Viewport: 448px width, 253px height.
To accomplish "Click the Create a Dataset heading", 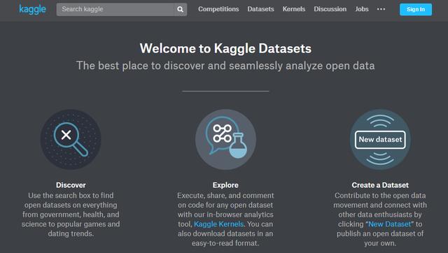I will coord(380,185).
